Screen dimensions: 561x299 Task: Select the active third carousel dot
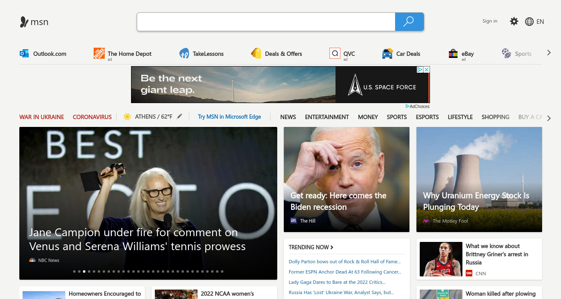(84, 271)
